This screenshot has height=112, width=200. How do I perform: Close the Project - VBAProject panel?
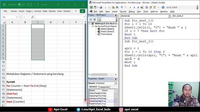coord(116,15)
